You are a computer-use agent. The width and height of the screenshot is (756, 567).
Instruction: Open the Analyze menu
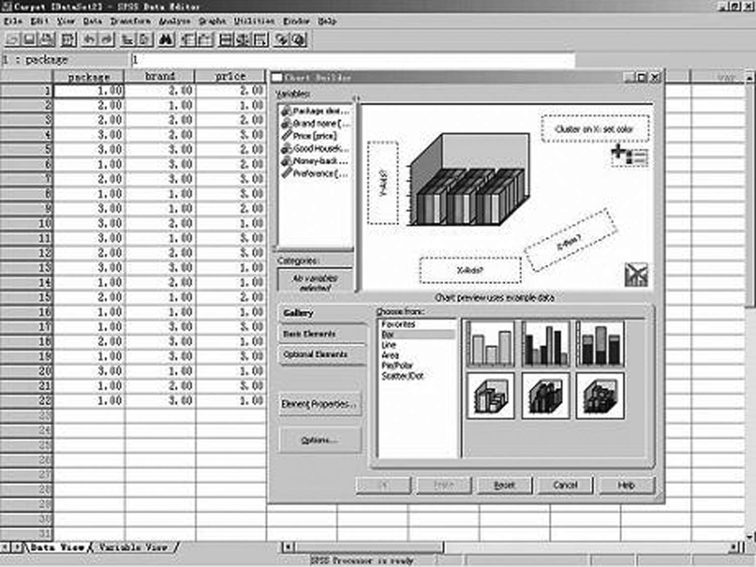(175, 21)
